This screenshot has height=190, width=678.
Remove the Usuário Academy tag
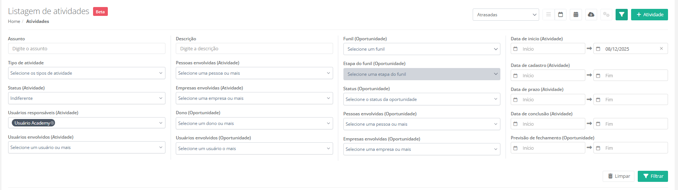(x=52, y=123)
